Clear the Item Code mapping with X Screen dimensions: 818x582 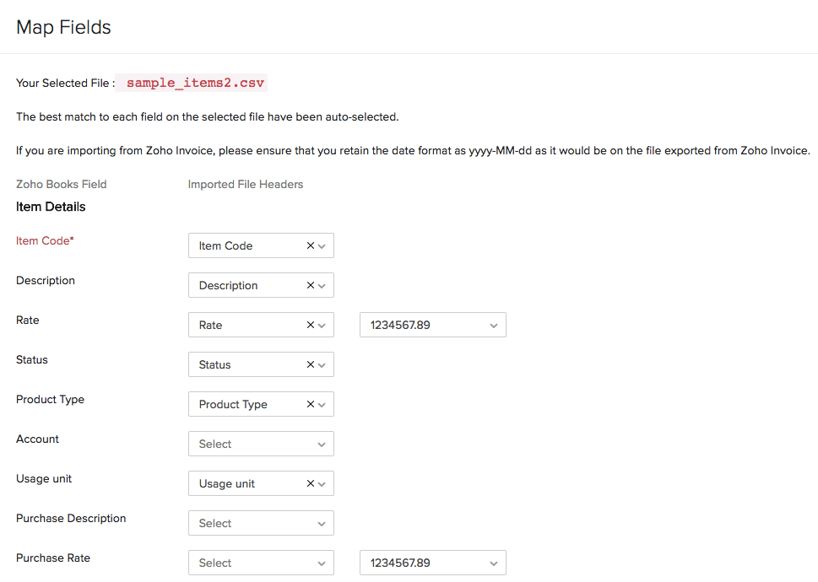[310, 245]
